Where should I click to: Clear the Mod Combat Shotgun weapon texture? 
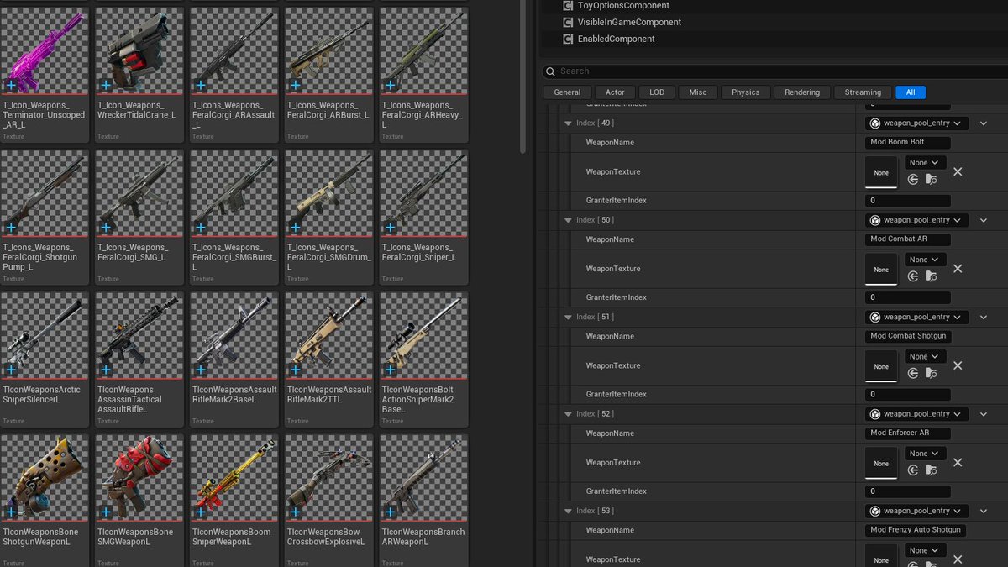pos(958,365)
